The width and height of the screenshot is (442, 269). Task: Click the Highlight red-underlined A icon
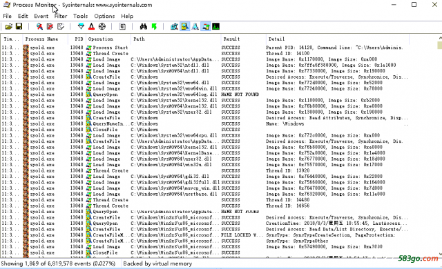[91, 27]
